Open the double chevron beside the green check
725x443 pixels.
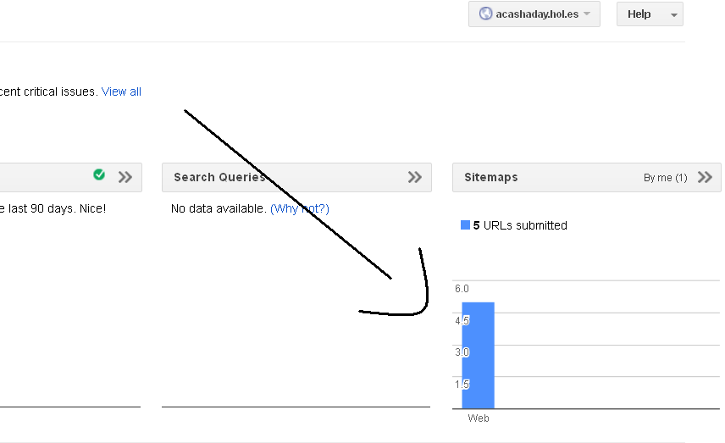[x=125, y=177]
